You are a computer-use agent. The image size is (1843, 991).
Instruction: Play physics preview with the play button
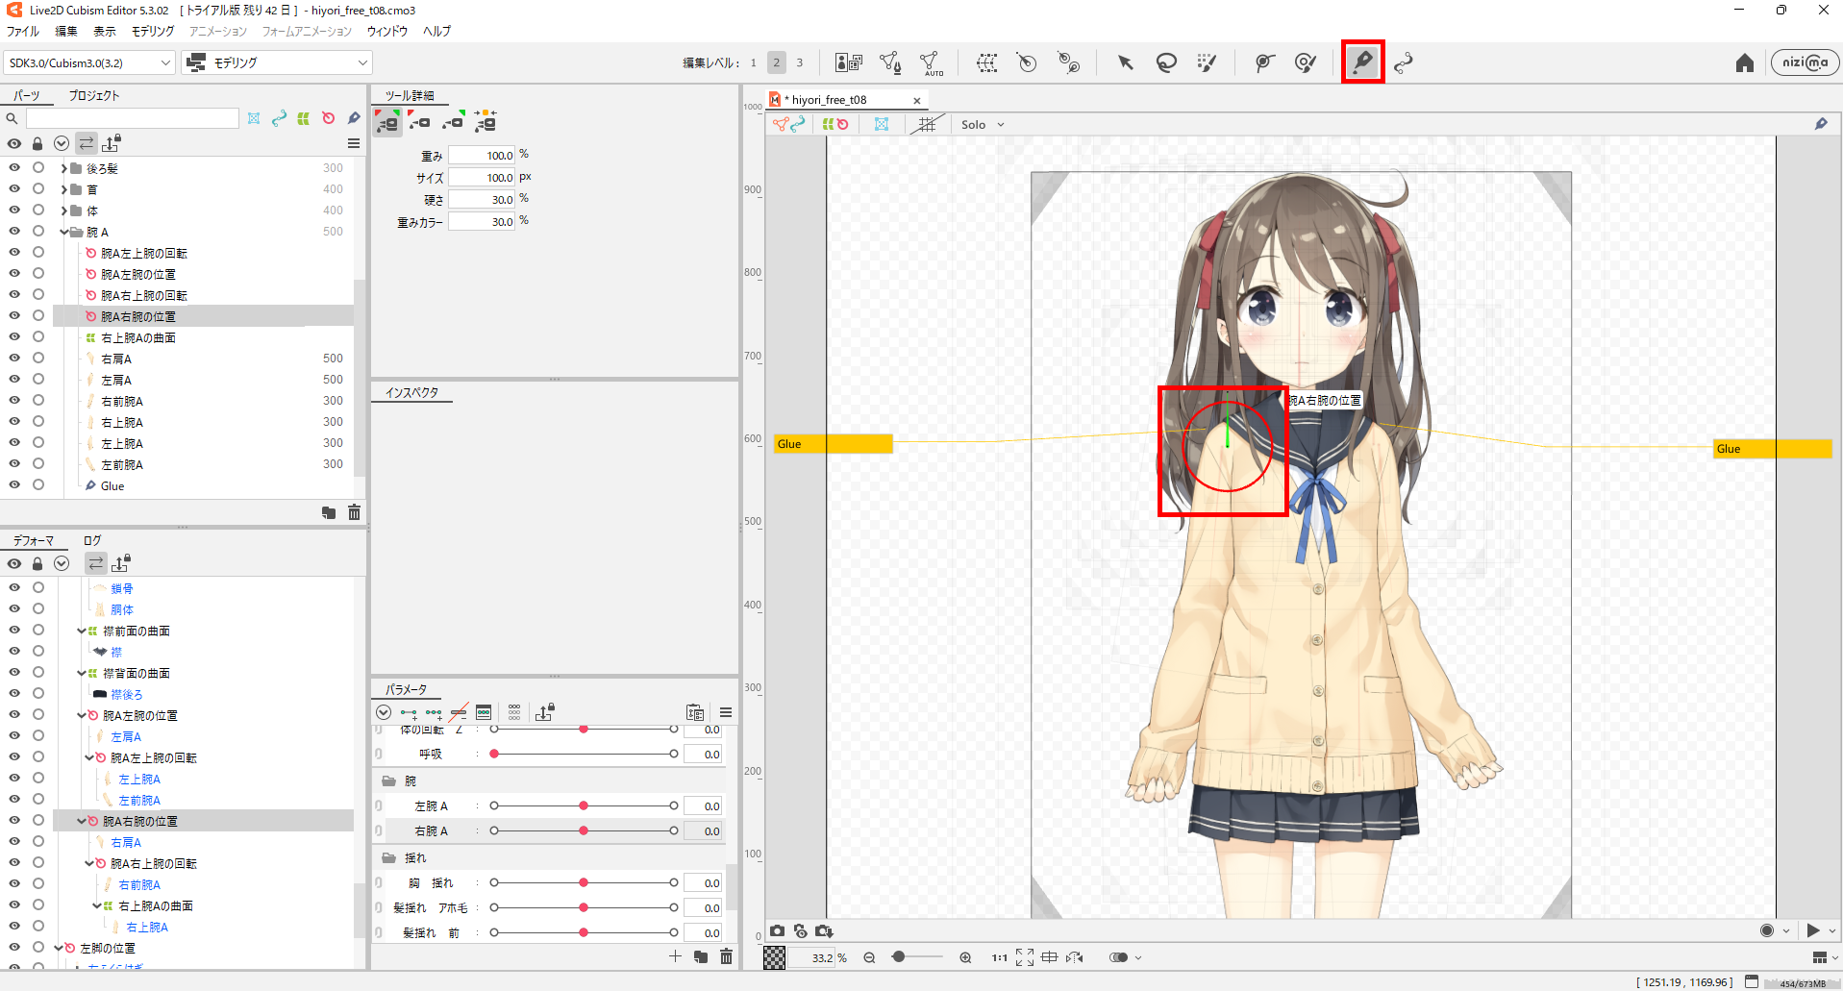pos(1813,930)
